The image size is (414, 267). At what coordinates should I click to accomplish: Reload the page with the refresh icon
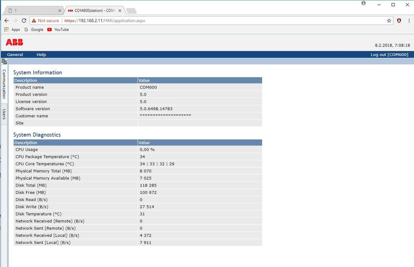pyautogui.click(x=24, y=21)
